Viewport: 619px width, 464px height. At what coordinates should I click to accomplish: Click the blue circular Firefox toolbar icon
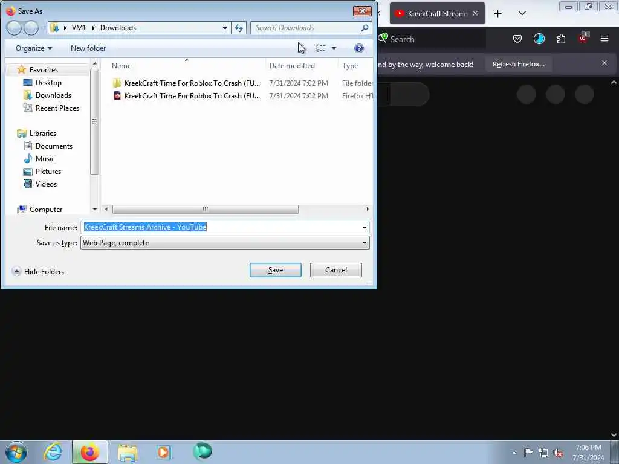(x=539, y=39)
